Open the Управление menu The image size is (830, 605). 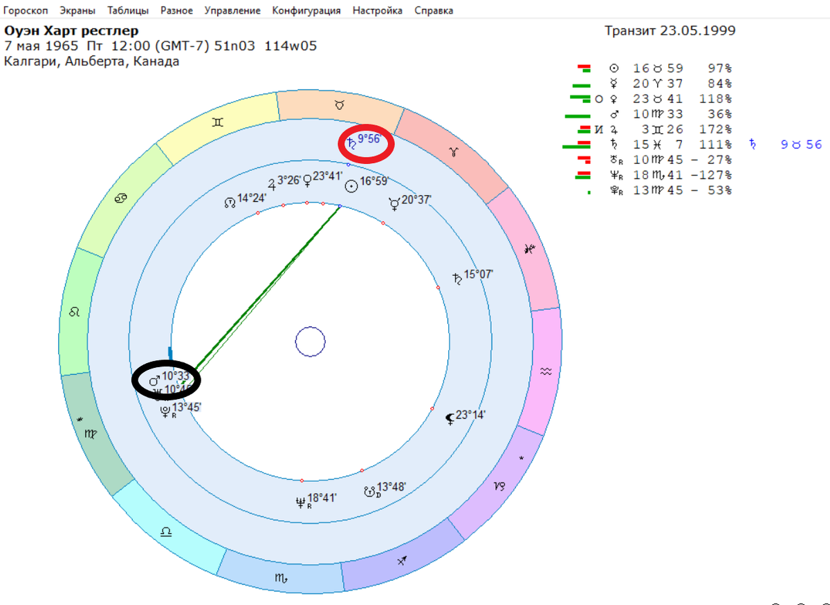coord(233,10)
